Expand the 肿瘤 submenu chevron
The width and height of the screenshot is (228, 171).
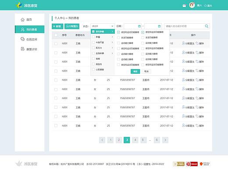[112, 37]
